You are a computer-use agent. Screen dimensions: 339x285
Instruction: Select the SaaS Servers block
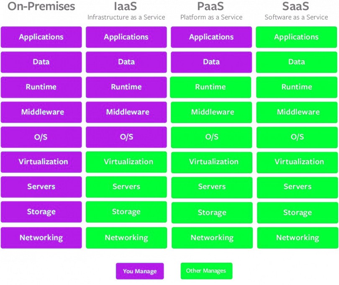[x=297, y=187]
